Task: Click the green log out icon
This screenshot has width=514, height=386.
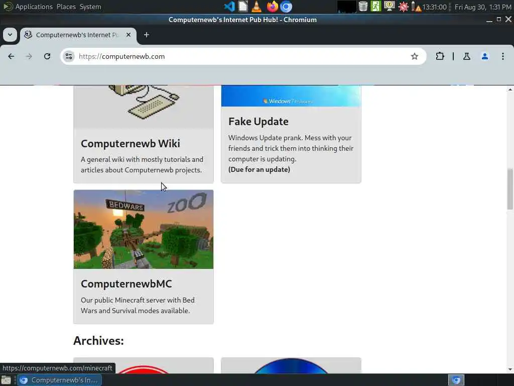Action: click(x=375, y=7)
